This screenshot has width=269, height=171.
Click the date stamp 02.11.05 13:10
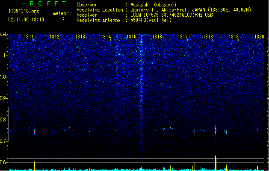click(26, 20)
